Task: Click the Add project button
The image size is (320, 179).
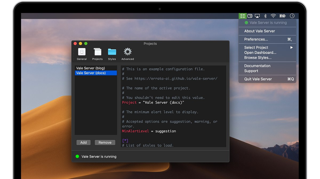Action: [x=83, y=142]
